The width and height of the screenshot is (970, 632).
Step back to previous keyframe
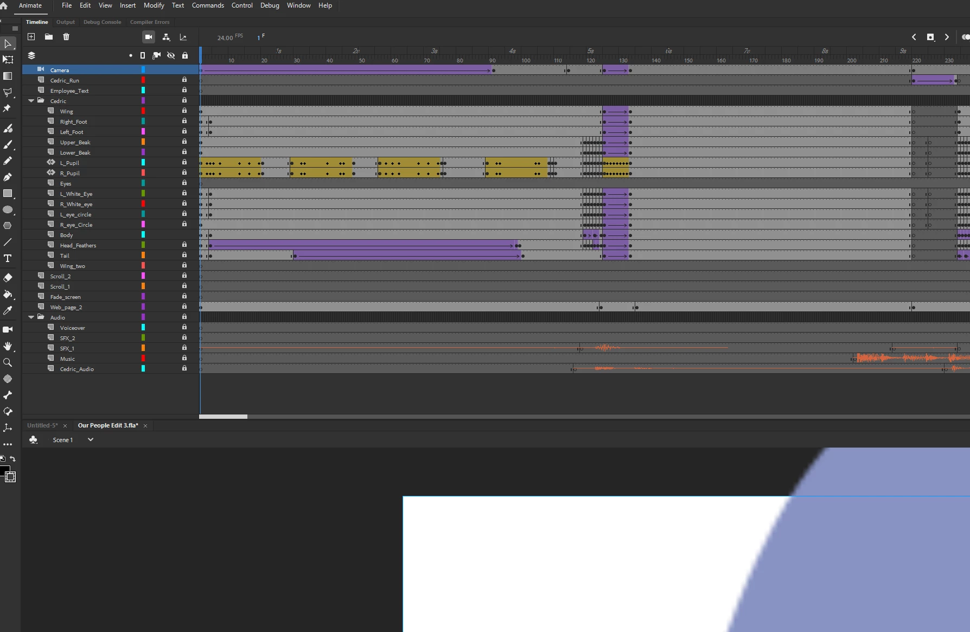point(914,37)
